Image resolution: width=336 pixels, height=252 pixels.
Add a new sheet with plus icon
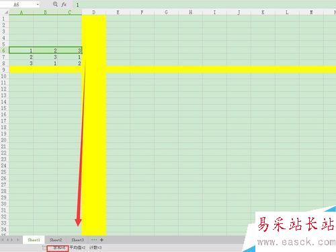(x=101, y=240)
